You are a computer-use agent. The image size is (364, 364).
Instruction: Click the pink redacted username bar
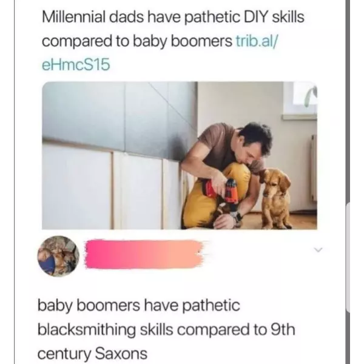coord(144,254)
